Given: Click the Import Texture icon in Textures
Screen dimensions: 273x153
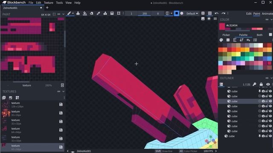Looking at the screenshot, I should coord(4,98).
